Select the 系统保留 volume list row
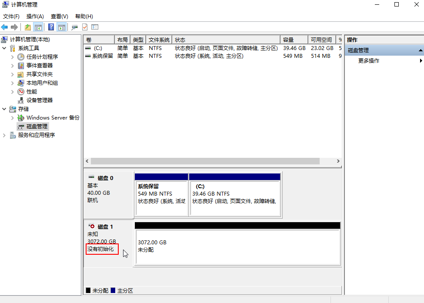Viewport: 424px width, 303px height. tap(213, 56)
